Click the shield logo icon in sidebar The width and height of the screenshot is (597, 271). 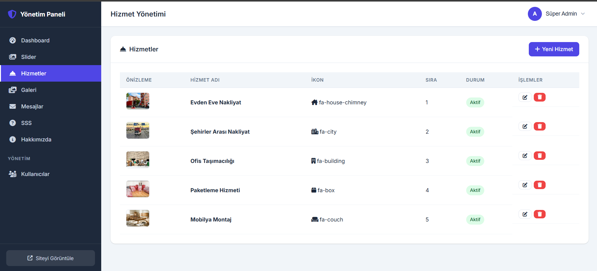coord(12,14)
